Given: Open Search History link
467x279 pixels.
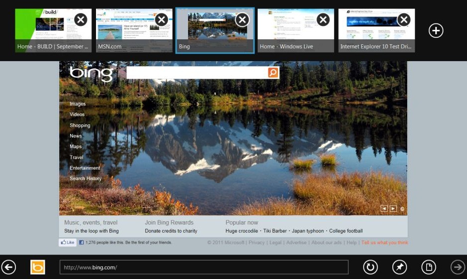Looking at the screenshot, I should point(86,179).
